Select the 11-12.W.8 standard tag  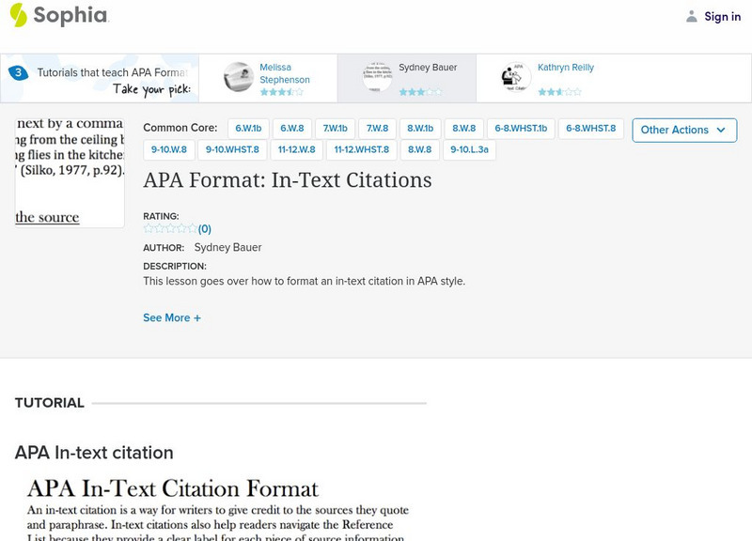296,149
